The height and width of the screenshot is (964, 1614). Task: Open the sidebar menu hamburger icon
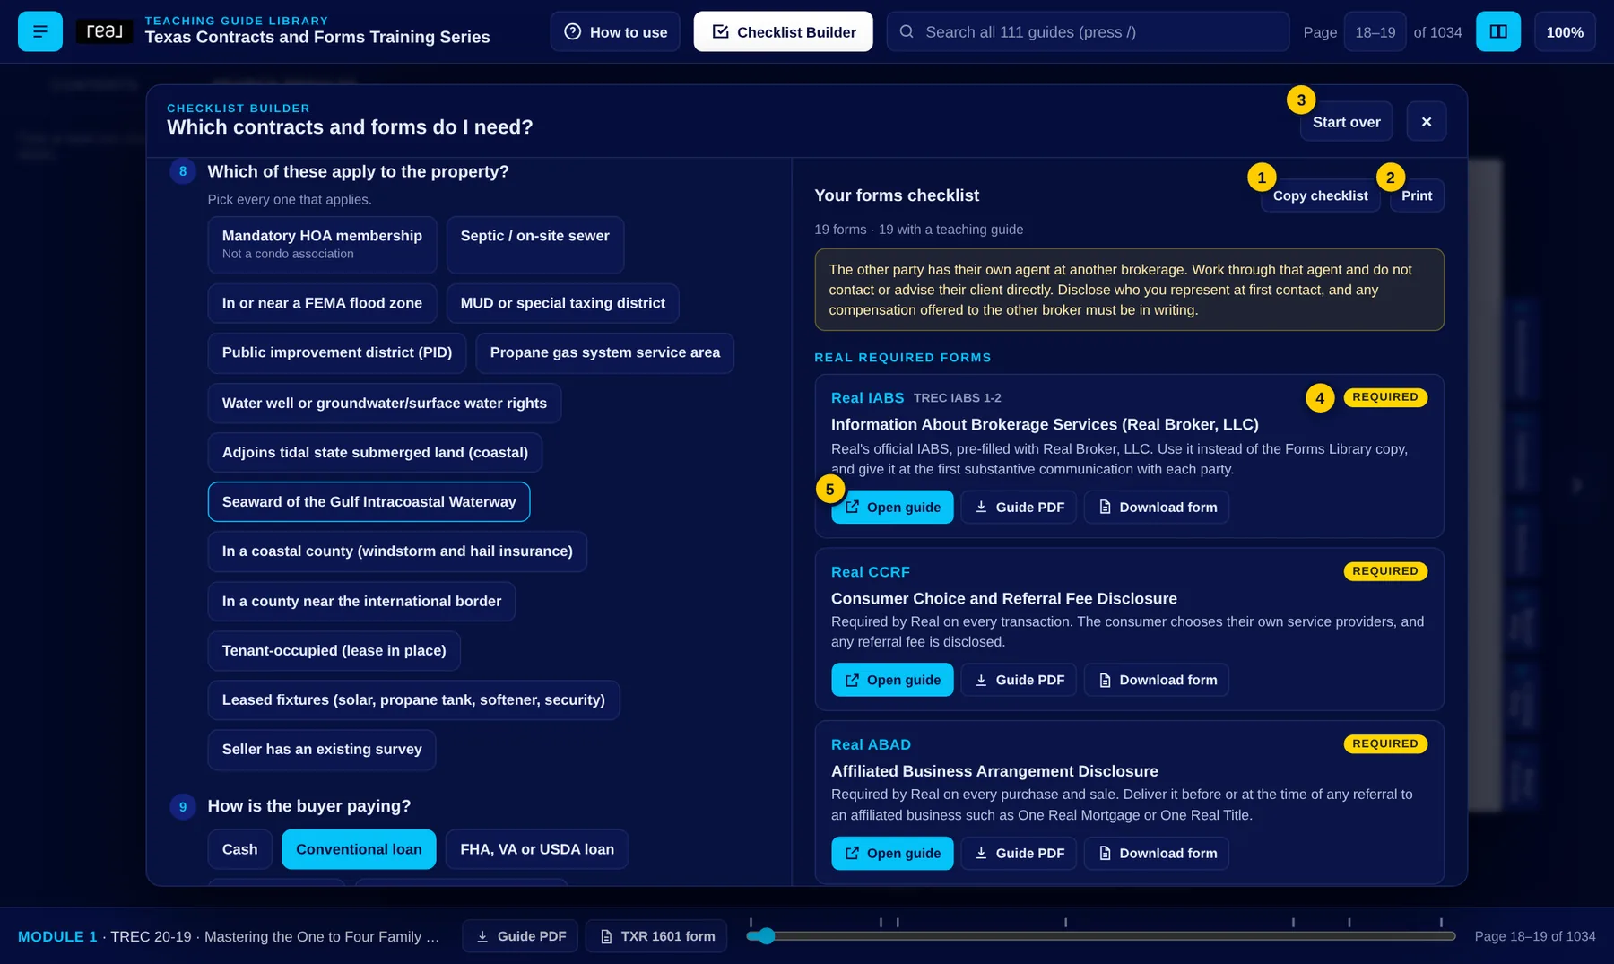40,31
